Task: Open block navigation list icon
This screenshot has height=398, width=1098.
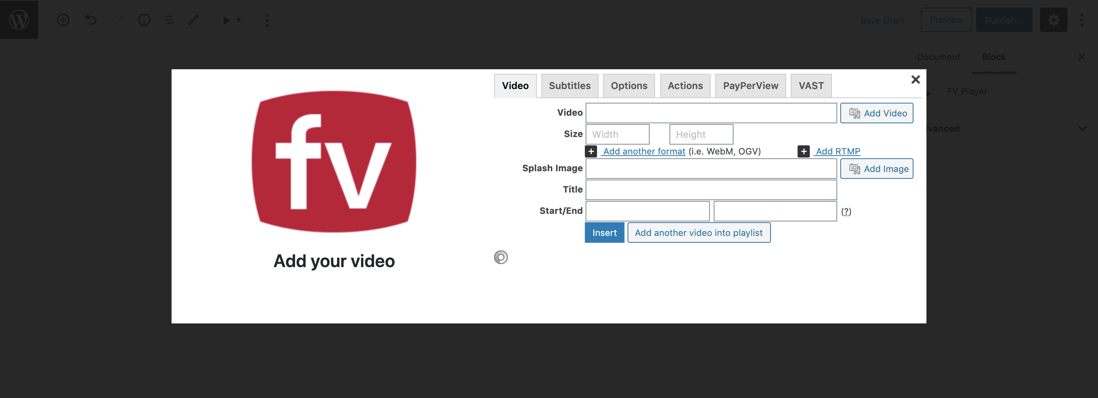Action: click(x=169, y=20)
